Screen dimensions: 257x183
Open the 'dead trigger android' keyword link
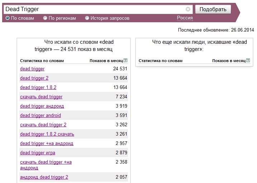(41, 116)
